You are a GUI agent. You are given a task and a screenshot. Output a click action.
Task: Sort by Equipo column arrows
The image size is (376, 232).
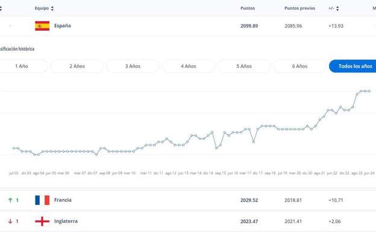(52, 8)
